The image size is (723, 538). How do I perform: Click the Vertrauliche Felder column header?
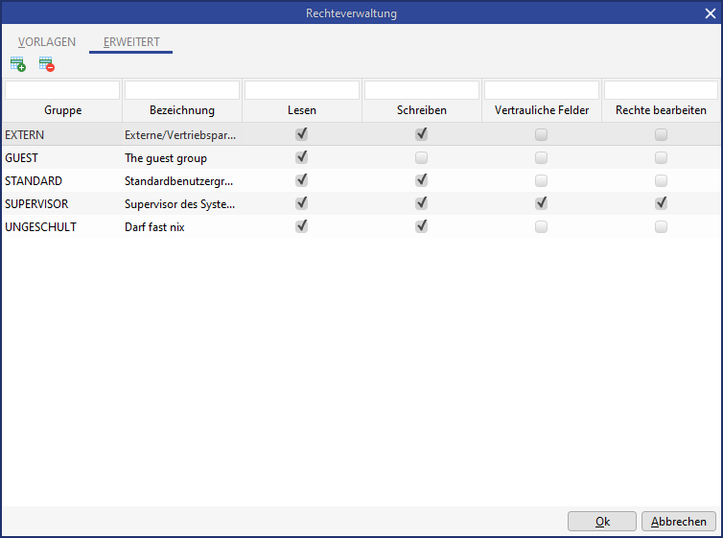(542, 110)
